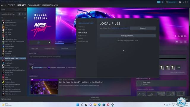Show recently played filter clock icon
The width and height of the screenshot is (190, 107).
[23, 14]
